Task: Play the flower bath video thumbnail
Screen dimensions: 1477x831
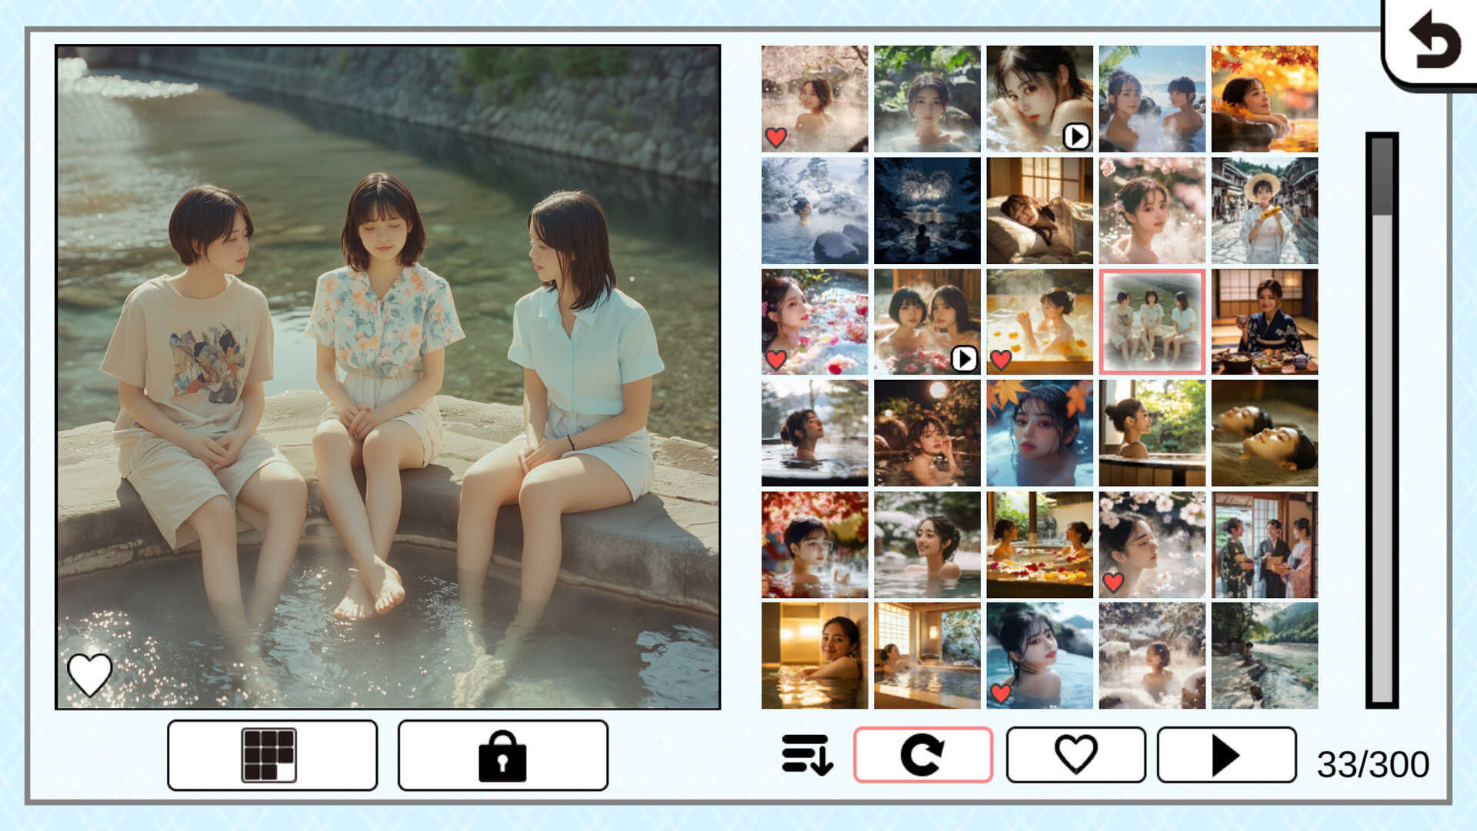Action: [x=964, y=356]
